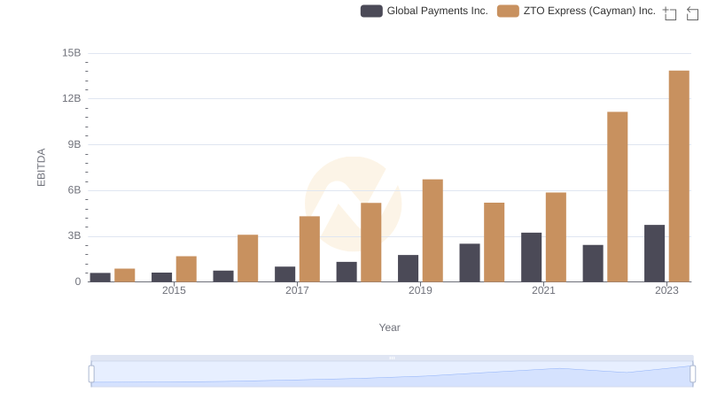This screenshot has width=709, height=408.
Task: Click the Global Payments 2016 bar
Action: [223, 276]
